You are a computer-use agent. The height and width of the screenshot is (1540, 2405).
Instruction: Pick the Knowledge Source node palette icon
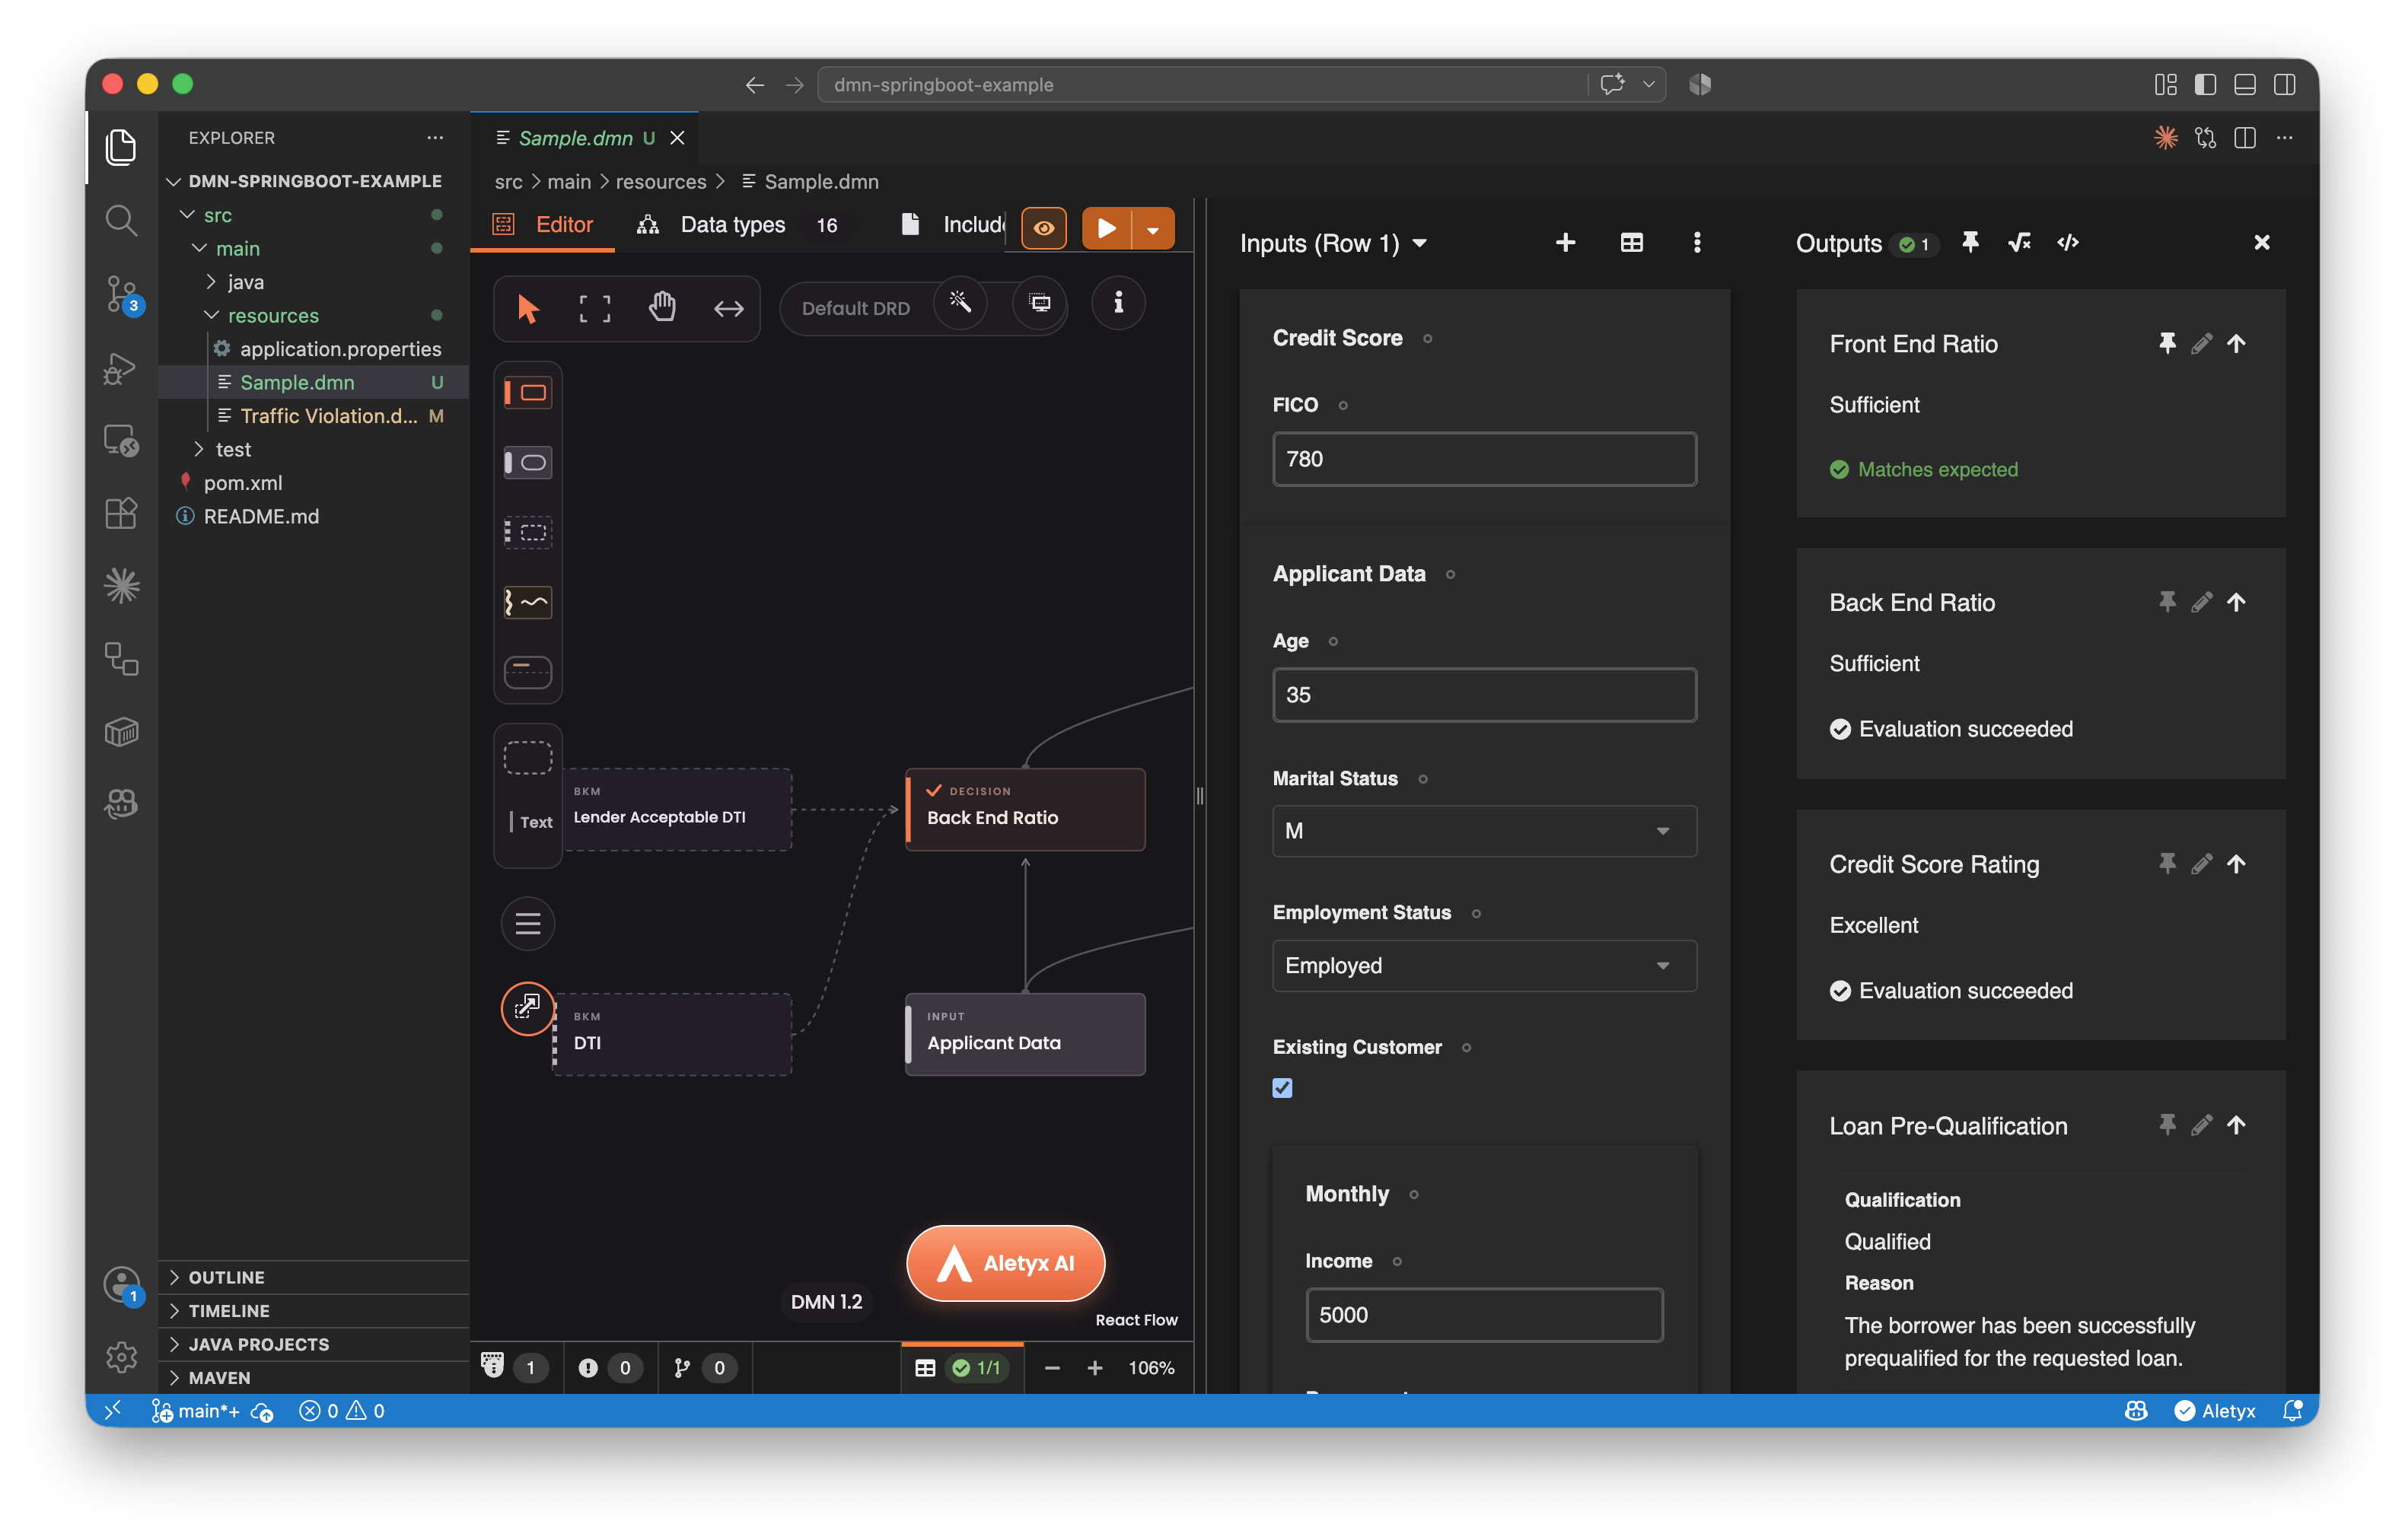coord(528,602)
